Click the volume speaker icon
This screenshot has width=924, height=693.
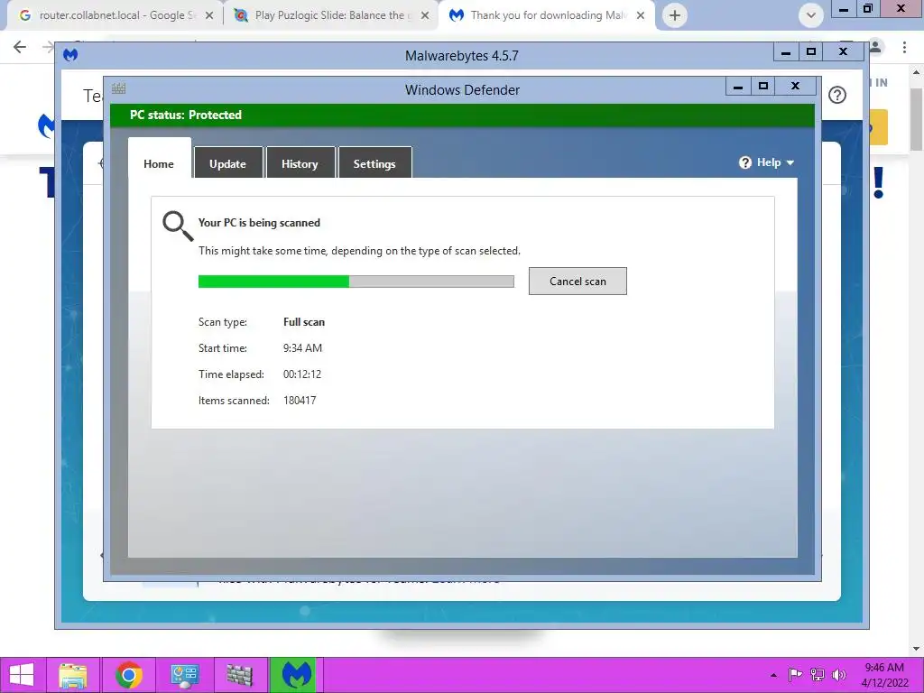(x=838, y=675)
